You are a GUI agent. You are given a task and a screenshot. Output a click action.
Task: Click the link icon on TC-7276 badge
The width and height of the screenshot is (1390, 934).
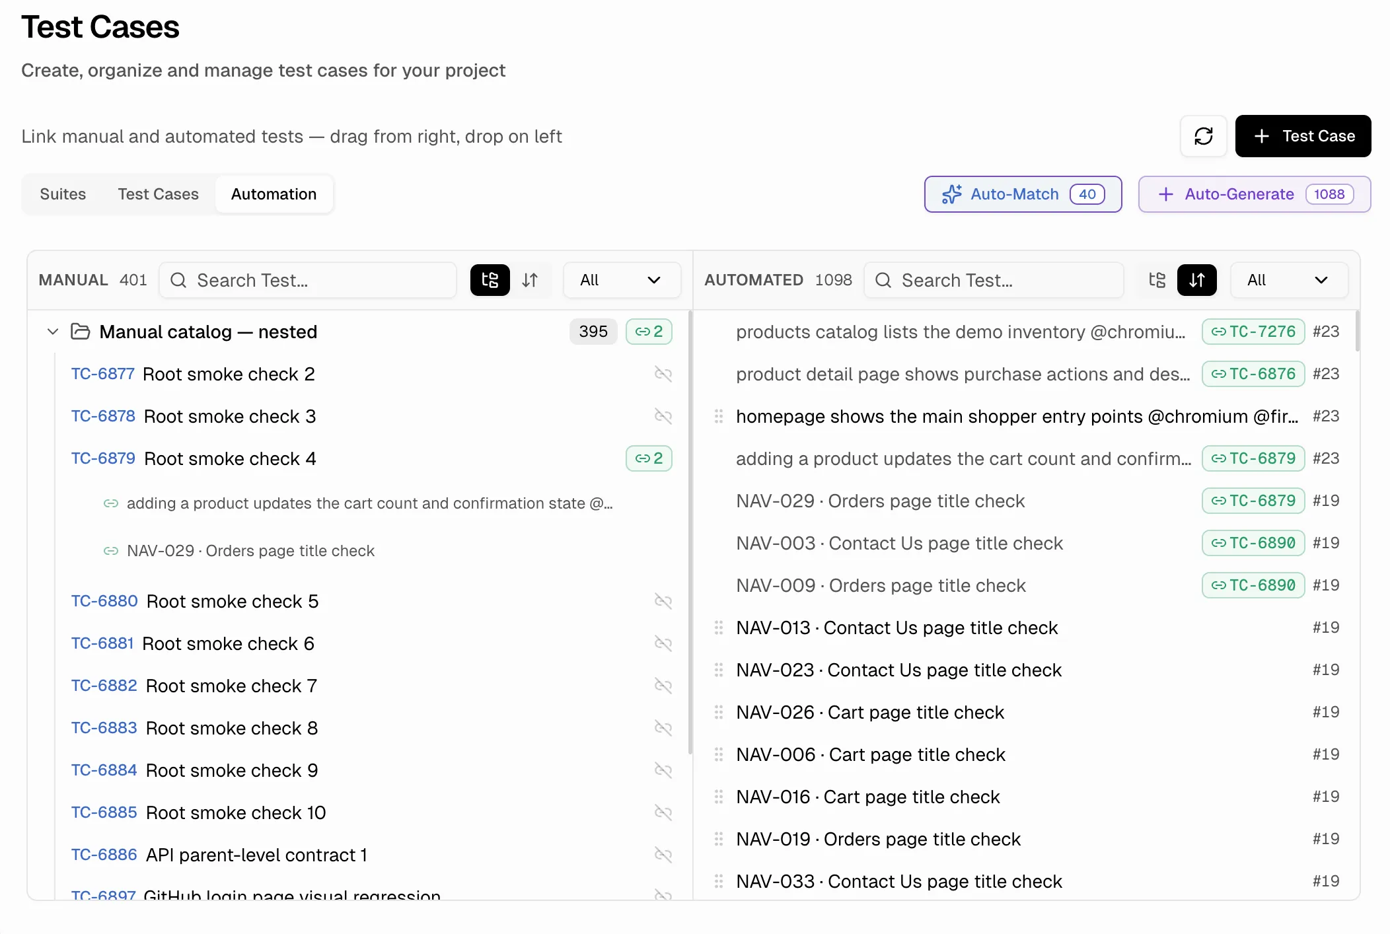[1219, 331]
